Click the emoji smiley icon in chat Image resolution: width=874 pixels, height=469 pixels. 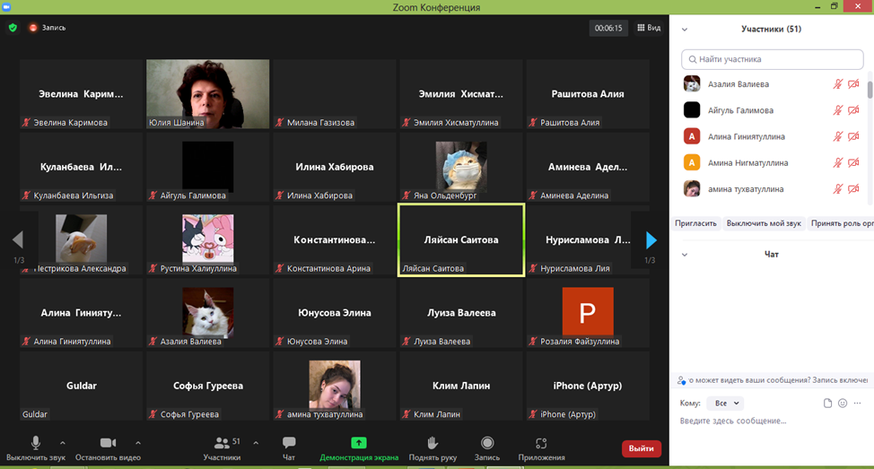click(843, 404)
